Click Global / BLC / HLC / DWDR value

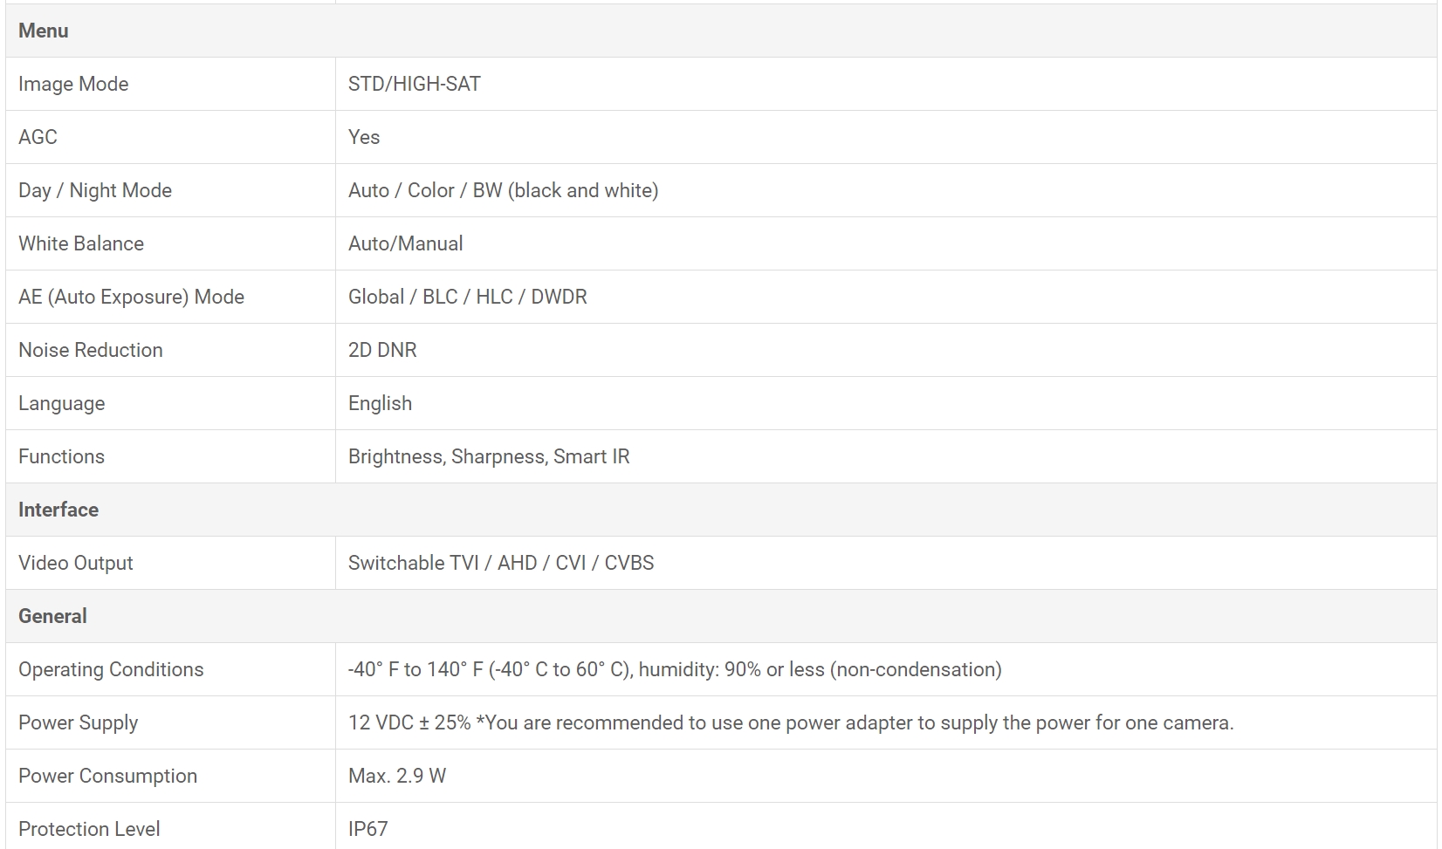tap(467, 297)
